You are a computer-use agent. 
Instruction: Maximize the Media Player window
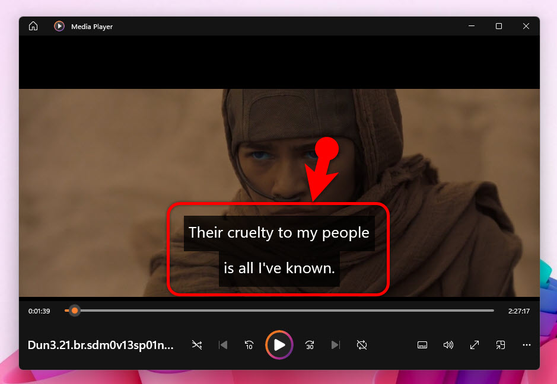tap(499, 26)
